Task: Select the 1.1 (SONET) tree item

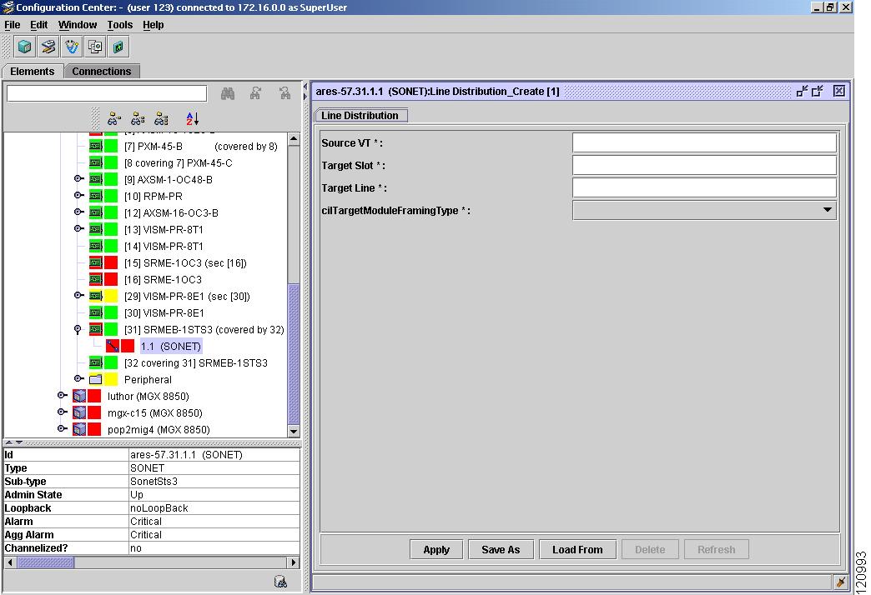Action: [170, 347]
